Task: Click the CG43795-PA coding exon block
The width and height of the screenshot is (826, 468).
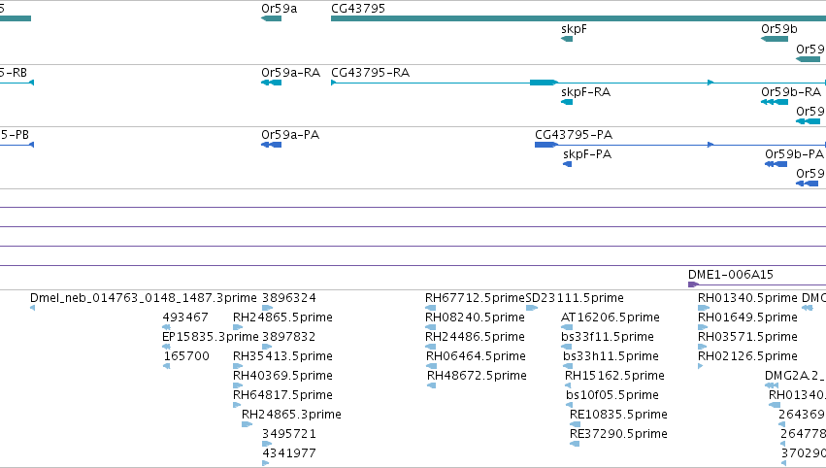Action: (x=546, y=145)
